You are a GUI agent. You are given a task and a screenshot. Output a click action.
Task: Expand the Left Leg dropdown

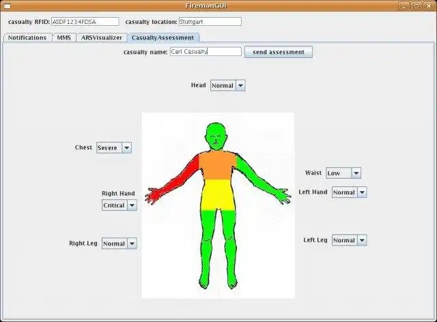click(349, 240)
